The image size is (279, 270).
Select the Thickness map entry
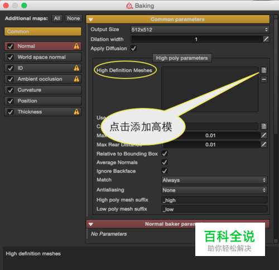(43, 112)
